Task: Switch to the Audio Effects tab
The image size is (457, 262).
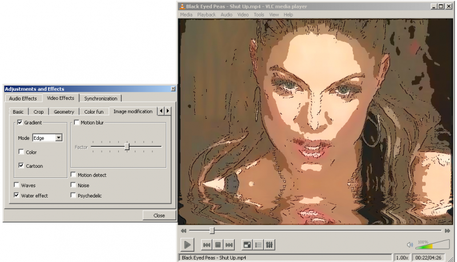Action: pyautogui.click(x=23, y=98)
